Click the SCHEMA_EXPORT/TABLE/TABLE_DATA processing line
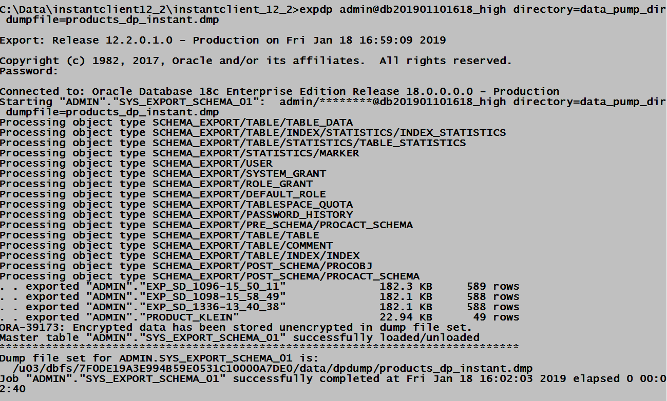 click(x=176, y=123)
